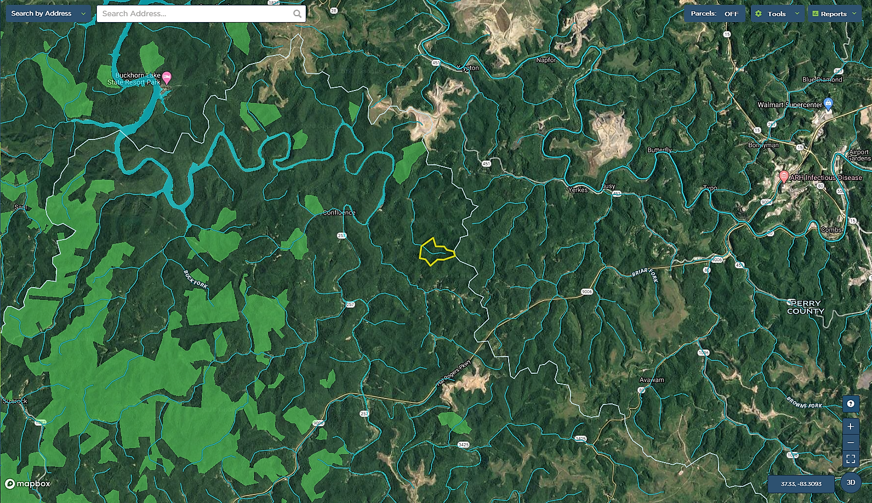The width and height of the screenshot is (872, 503).
Task: Zoom out with the minus button
Action: point(850,443)
